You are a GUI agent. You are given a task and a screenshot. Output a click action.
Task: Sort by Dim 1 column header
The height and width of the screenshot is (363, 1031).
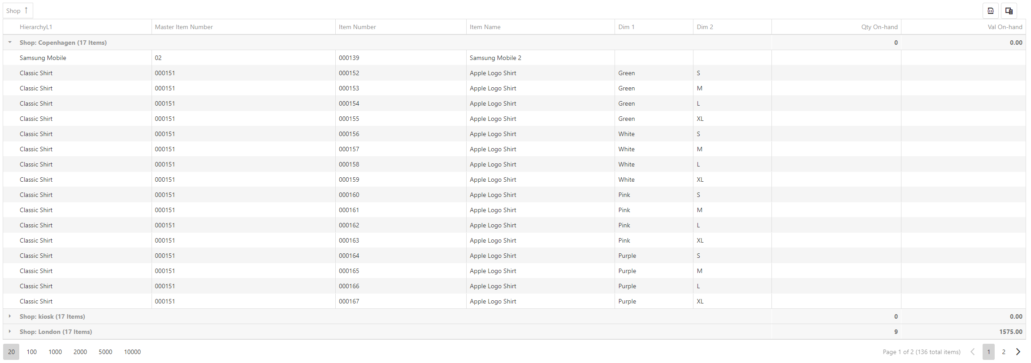(x=654, y=27)
